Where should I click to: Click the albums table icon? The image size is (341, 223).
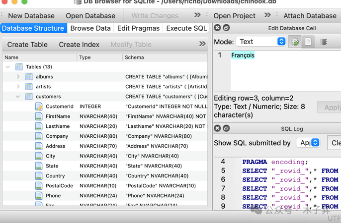point(29,77)
